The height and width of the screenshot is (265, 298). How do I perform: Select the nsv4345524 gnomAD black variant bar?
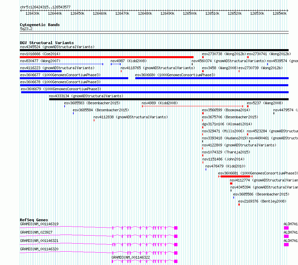pyautogui.click(x=154, y=50)
